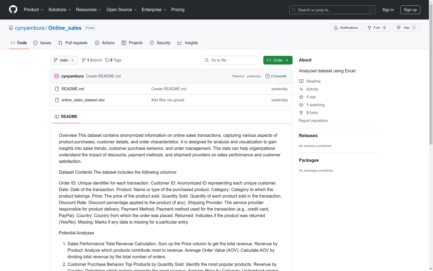Click the magnifier icon in Go to file

(207, 60)
